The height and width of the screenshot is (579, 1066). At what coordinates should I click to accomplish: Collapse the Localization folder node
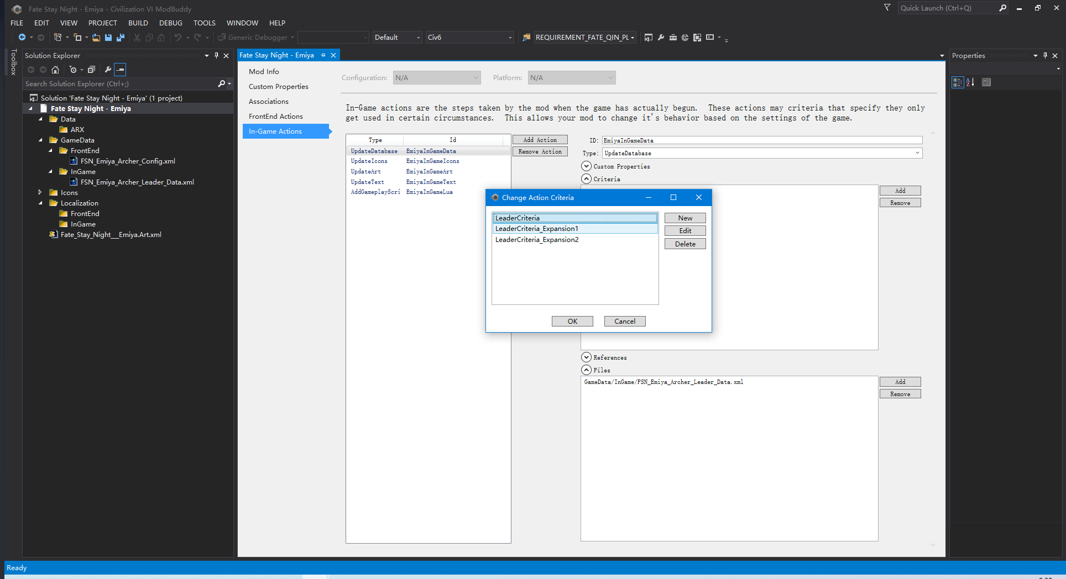point(40,203)
